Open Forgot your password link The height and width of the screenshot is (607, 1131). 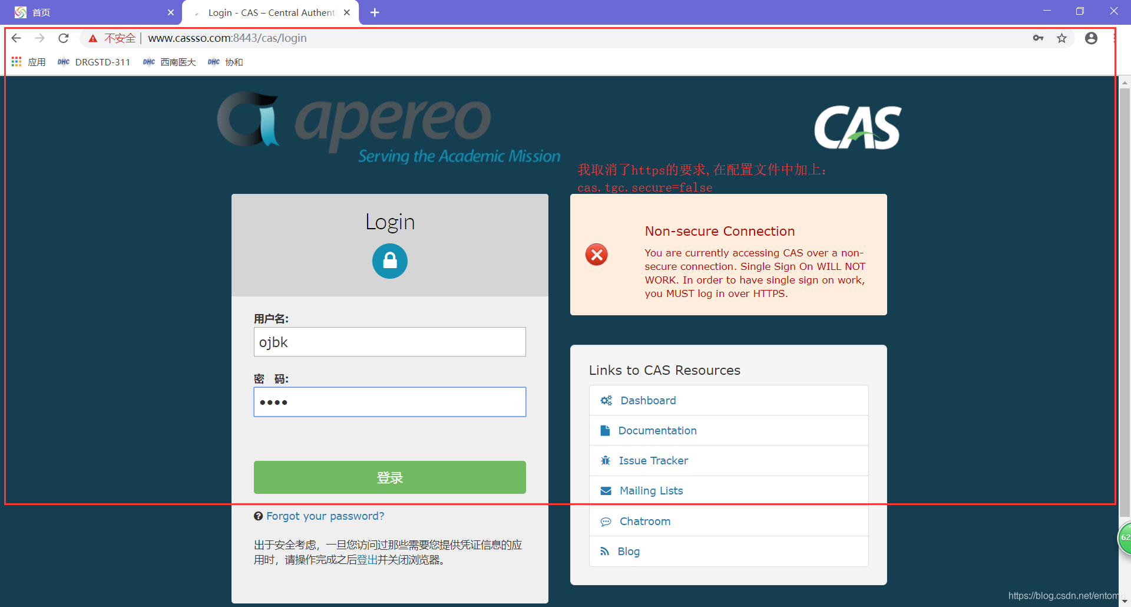click(x=325, y=516)
